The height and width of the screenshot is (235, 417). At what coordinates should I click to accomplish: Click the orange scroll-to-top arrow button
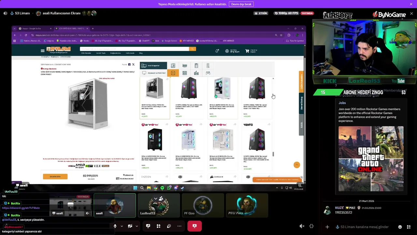[x=297, y=165]
